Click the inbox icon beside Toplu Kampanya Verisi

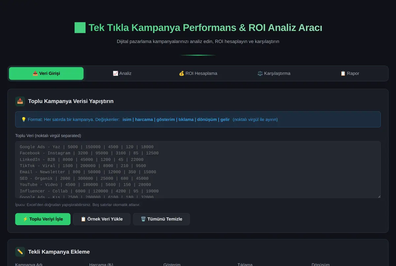coord(20,101)
